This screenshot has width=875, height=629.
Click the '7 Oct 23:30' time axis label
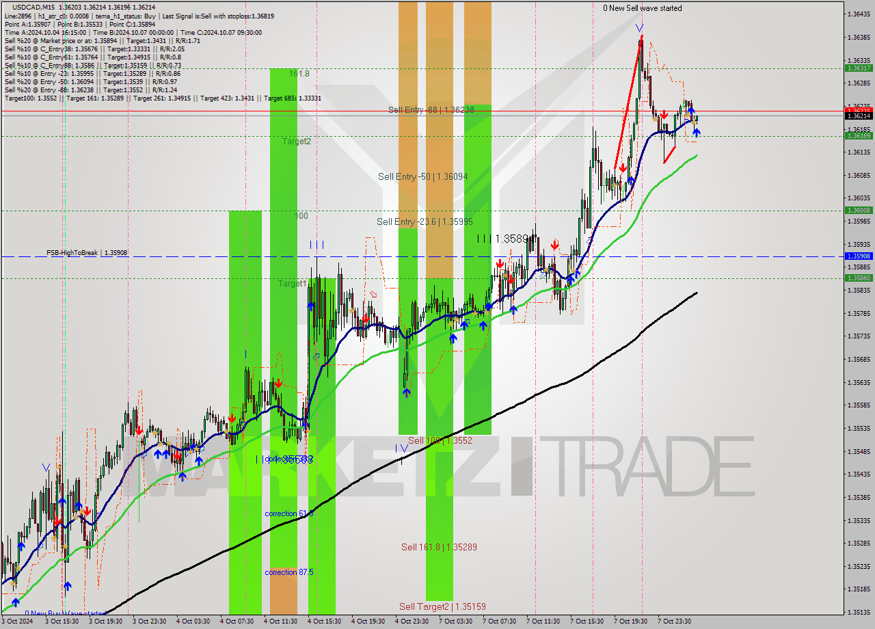(674, 621)
